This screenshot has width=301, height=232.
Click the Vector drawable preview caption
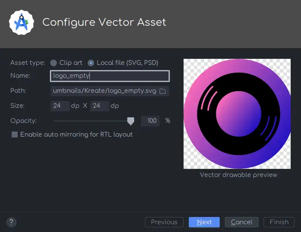[238, 175]
